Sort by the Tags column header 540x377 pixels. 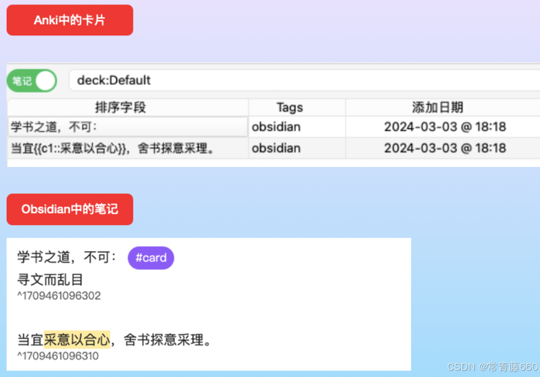coord(297,108)
